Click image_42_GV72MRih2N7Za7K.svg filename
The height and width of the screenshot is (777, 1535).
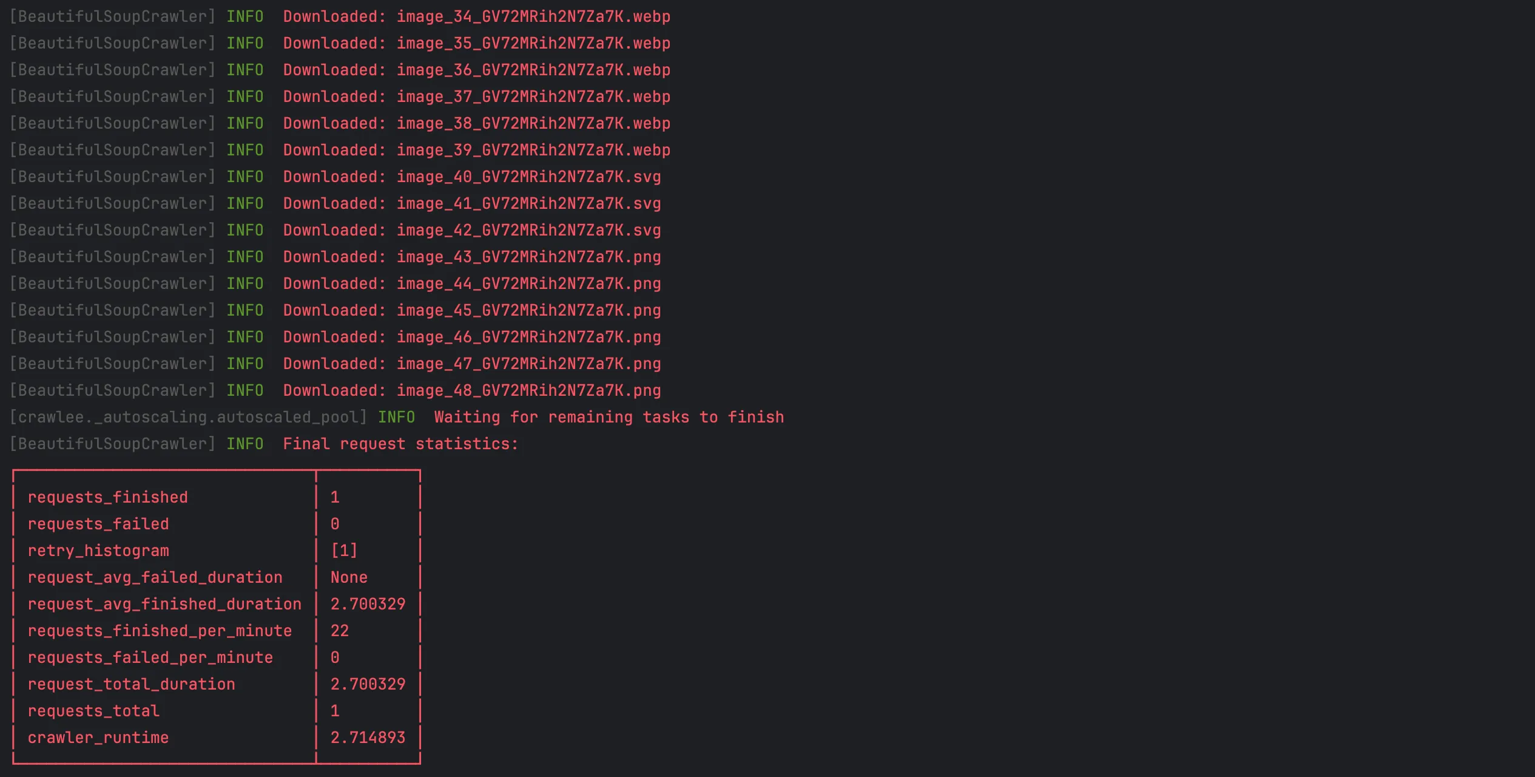coord(528,230)
